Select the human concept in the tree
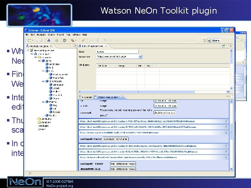The image size is (251, 188). [x=57, y=112]
